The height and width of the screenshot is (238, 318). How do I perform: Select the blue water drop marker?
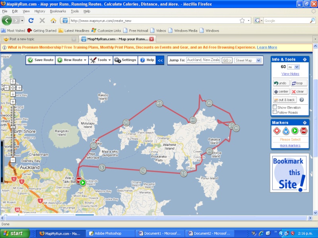[286, 131]
